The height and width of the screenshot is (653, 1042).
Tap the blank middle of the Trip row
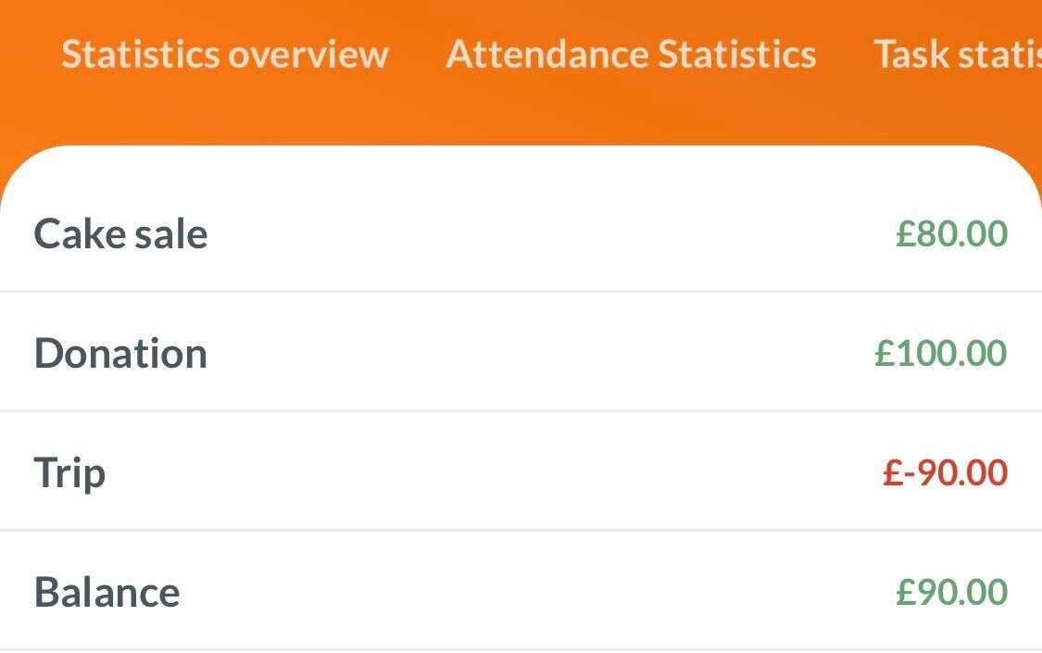tap(491, 472)
